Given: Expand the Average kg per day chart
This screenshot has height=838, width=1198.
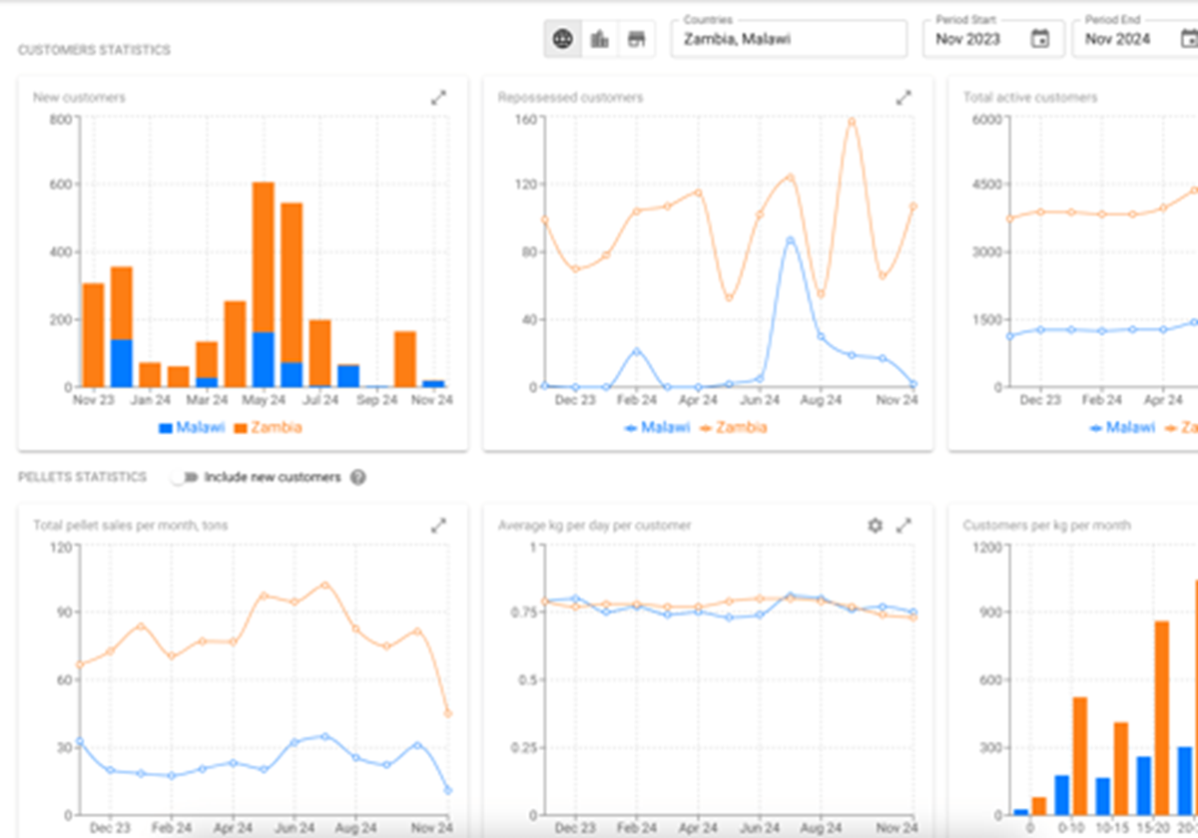Looking at the screenshot, I should click(903, 525).
